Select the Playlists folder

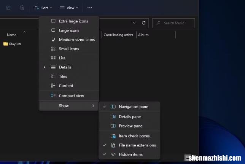pyautogui.click(x=12, y=44)
